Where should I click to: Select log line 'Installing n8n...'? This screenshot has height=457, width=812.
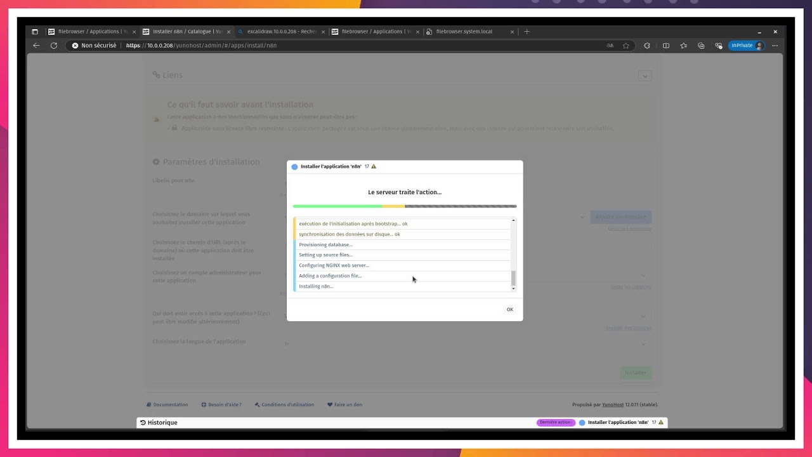[x=402, y=286]
